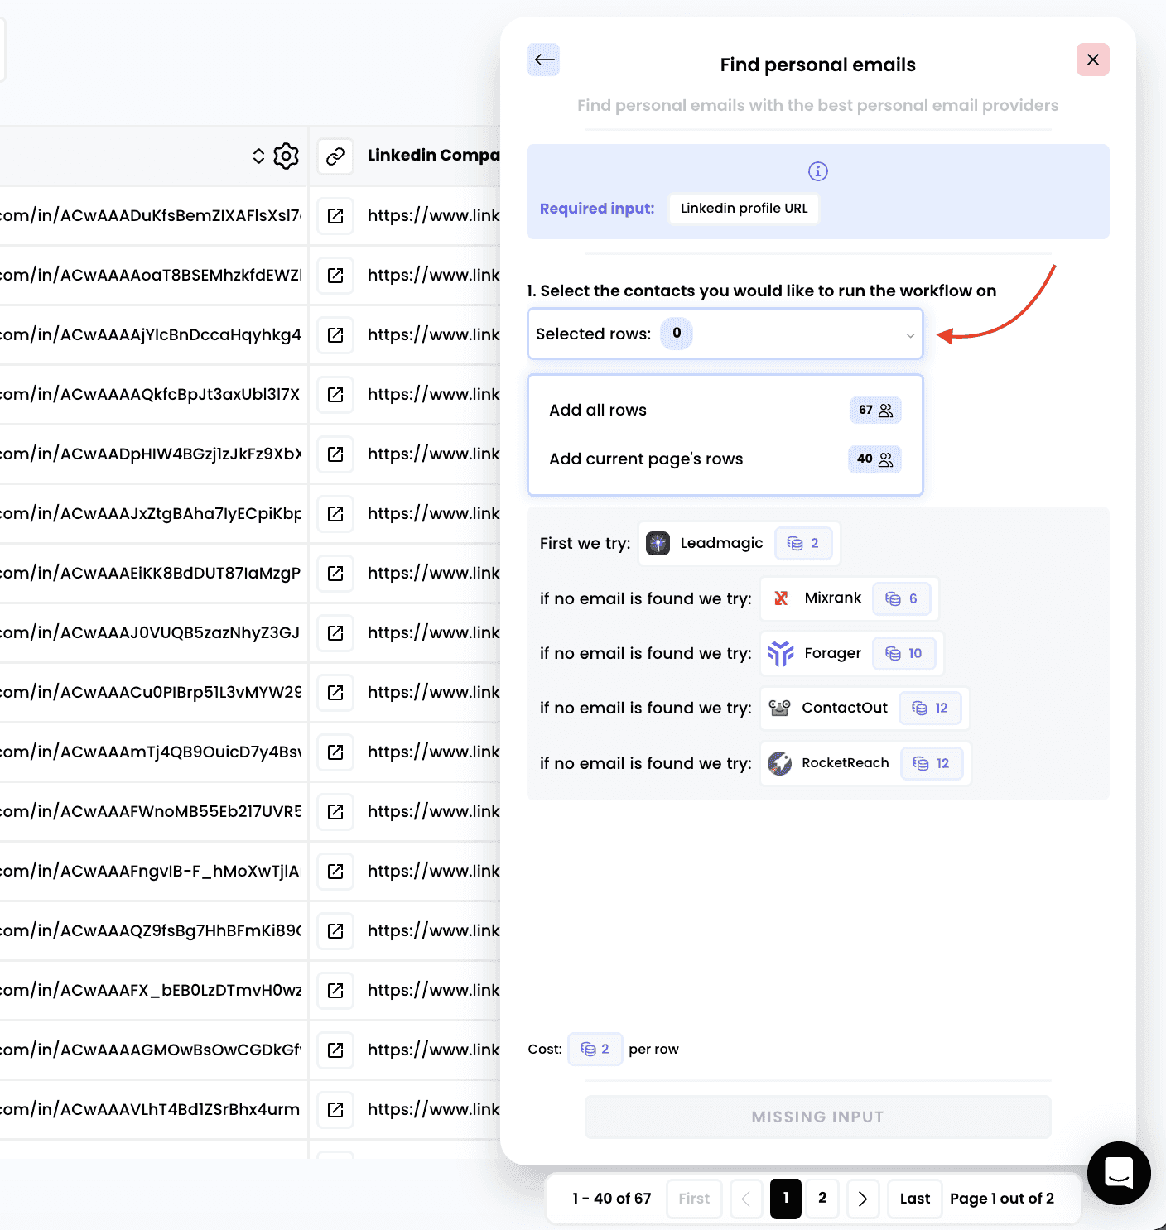Click the Linkedin Company link icon header

coord(335,156)
